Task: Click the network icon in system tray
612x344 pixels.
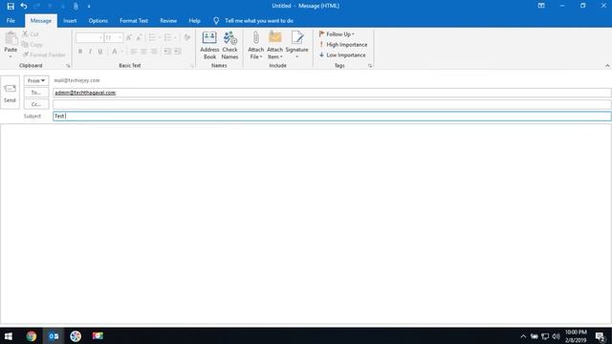Action: (x=545, y=336)
